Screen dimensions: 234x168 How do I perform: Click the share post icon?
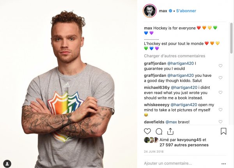pyautogui.click(x=170, y=131)
